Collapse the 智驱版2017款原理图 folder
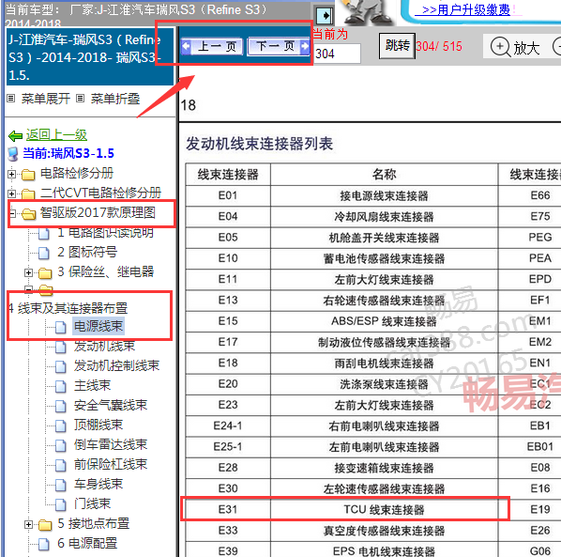Image resolution: width=561 pixels, height=557 pixels. click(x=12, y=213)
